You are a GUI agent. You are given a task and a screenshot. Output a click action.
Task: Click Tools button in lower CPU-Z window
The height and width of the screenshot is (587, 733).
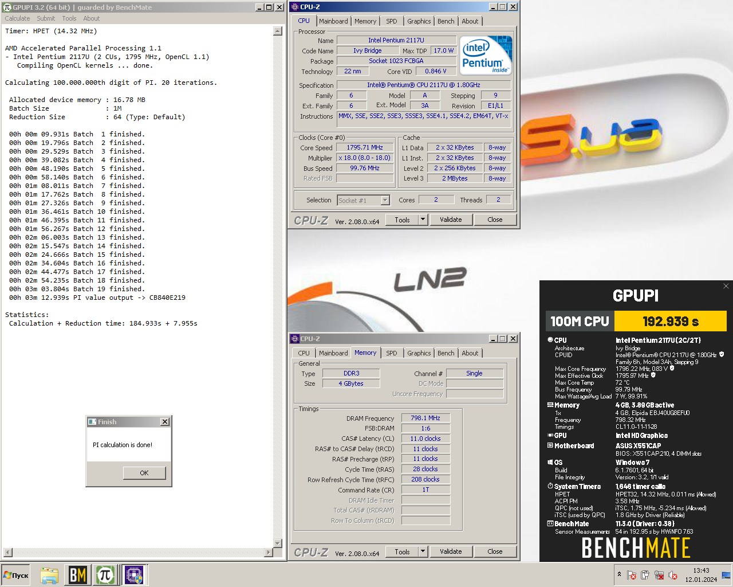[x=402, y=551]
